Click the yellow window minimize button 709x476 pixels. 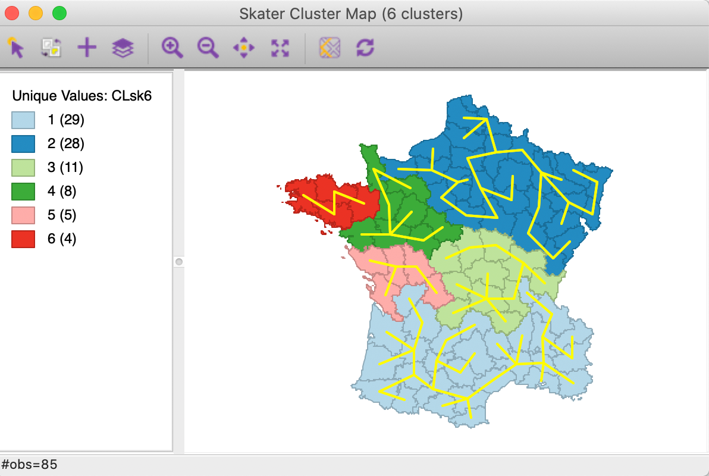36,14
